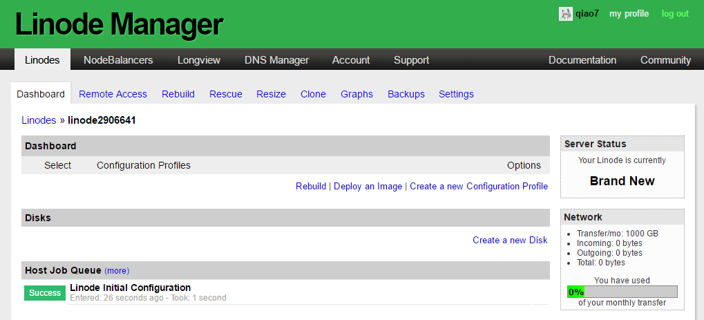The image size is (704, 320).
Task: Click the Server Status panel header
Action: [x=622, y=144]
